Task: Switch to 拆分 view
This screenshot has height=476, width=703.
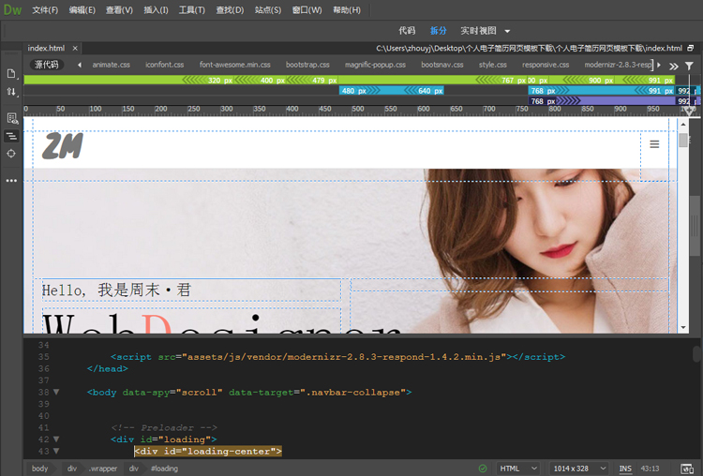Action: (x=438, y=31)
